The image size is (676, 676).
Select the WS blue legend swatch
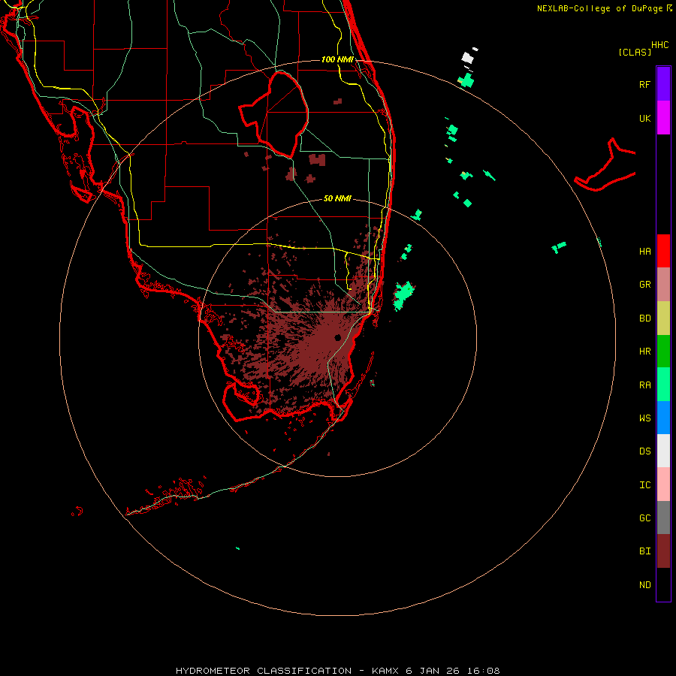point(663,418)
